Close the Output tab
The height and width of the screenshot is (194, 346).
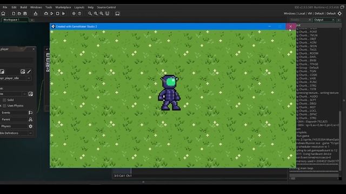333,20
